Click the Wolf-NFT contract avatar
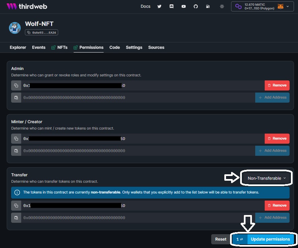The width and height of the screenshot is (298, 248). coord(15,28)
